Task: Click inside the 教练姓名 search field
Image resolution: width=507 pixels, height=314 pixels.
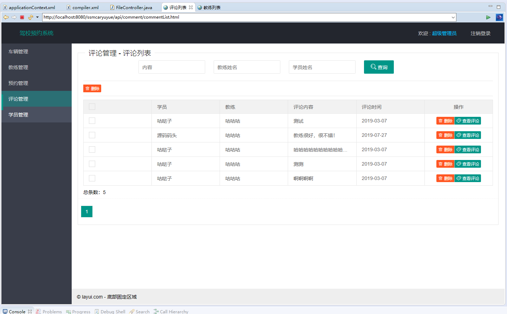Action: 247,67
